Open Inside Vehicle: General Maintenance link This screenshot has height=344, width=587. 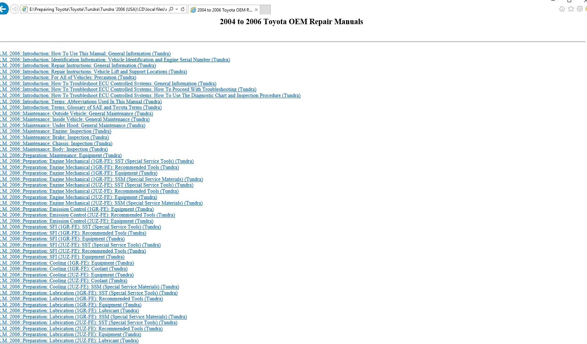(75, 119)
